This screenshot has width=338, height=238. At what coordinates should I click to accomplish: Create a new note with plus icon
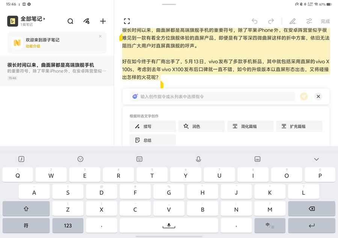tap(103, 21)
